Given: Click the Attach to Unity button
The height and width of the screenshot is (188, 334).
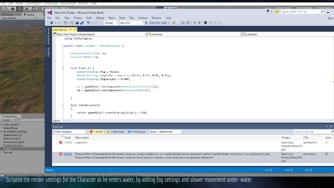Looking at the screenshot, I should 157,23.
